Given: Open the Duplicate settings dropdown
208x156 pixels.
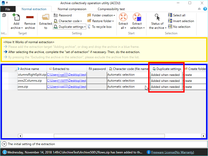Looking at the screenshot, I should pyautogui.click(x=69, y=27).
